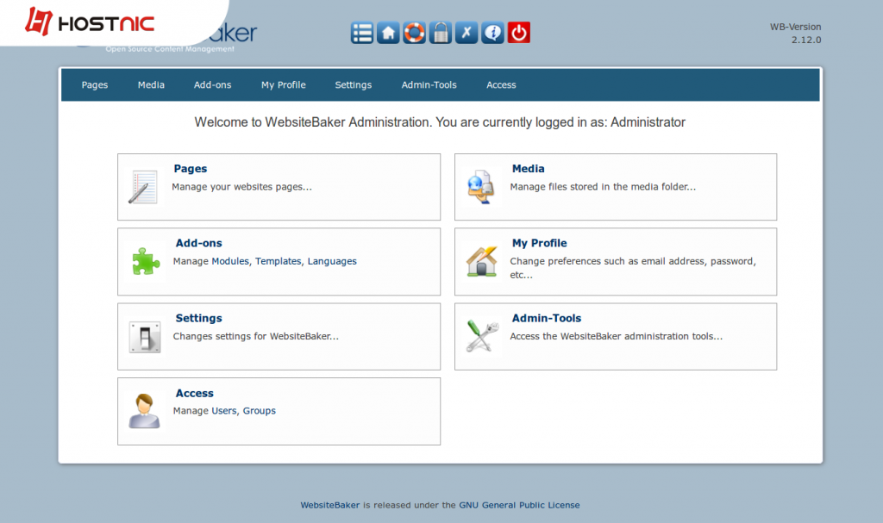
Task: Click the WB-Version 2.12.0 text
Action: pyautogui.click(x=796, y=34)
